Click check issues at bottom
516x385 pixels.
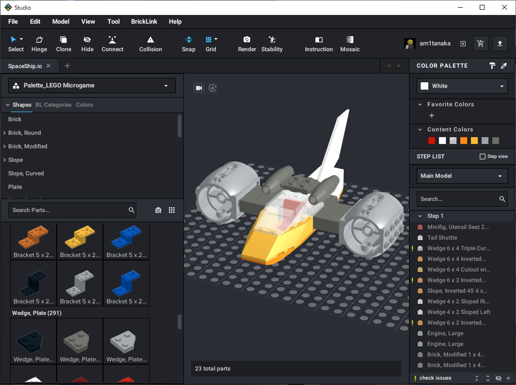[x=435, y=378]
